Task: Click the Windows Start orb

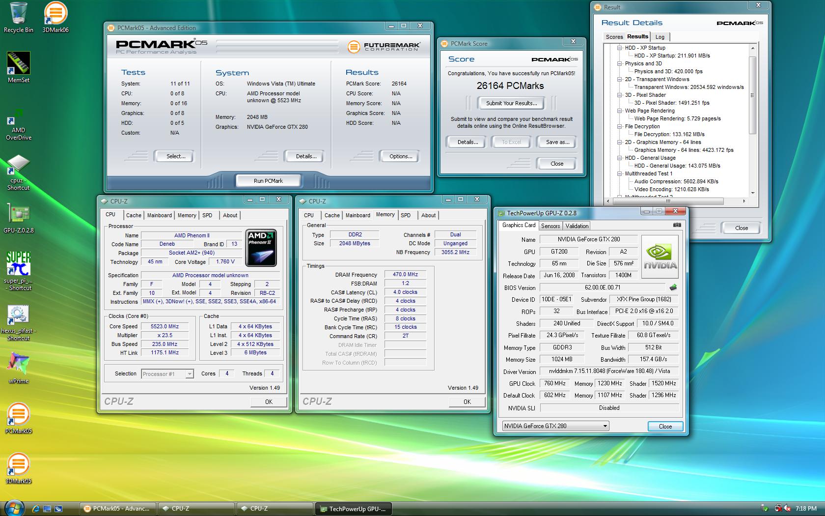Action: [14, 508]
